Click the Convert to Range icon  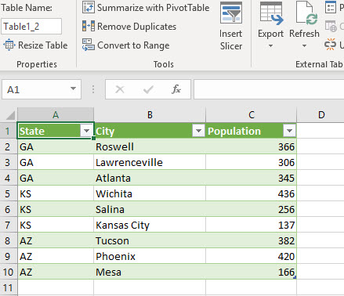pos(89,45)
